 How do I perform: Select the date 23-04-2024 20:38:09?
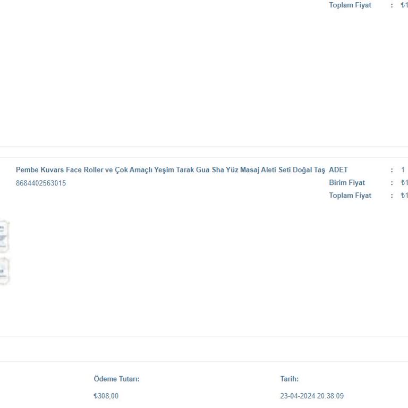pyautogui.click(x=312, y=396)
